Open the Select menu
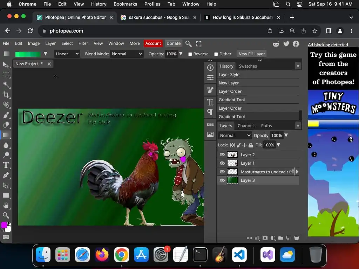The height and width of the screenshot is (269, 359). [67, 43]
